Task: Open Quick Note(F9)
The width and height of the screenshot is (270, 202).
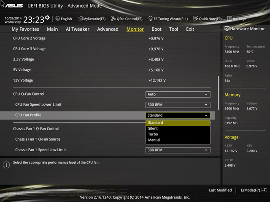Action: coord(208,19)
